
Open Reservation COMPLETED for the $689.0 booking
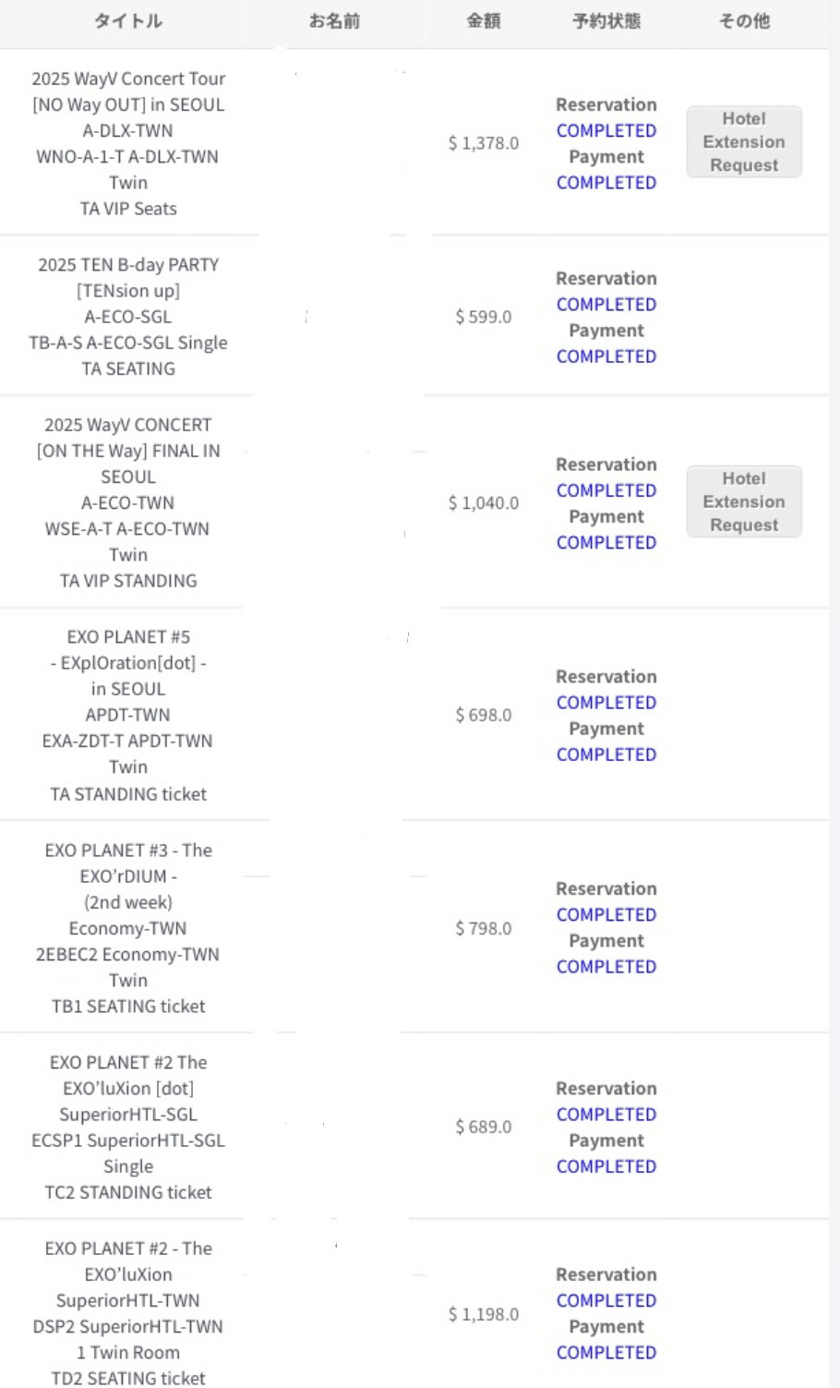(606, 1115)
